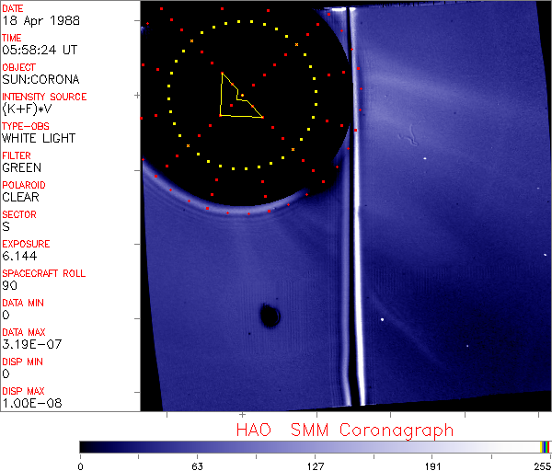The image size is (552, 471).
Task: Select the exposure value 6.144
Action: (19, 256)
